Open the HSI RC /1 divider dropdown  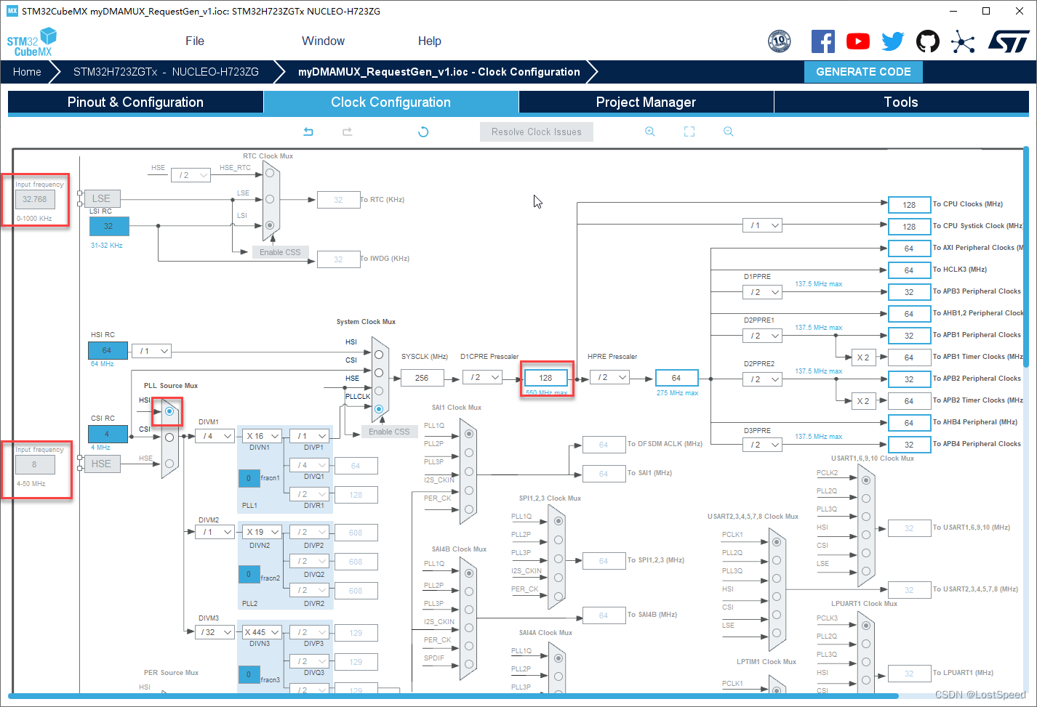pos(151,351)
